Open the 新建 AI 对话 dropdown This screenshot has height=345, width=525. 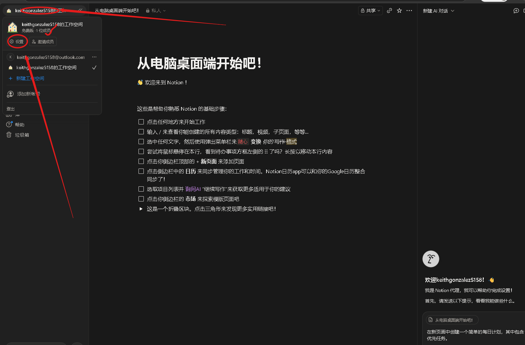click(x=439, y=11)
